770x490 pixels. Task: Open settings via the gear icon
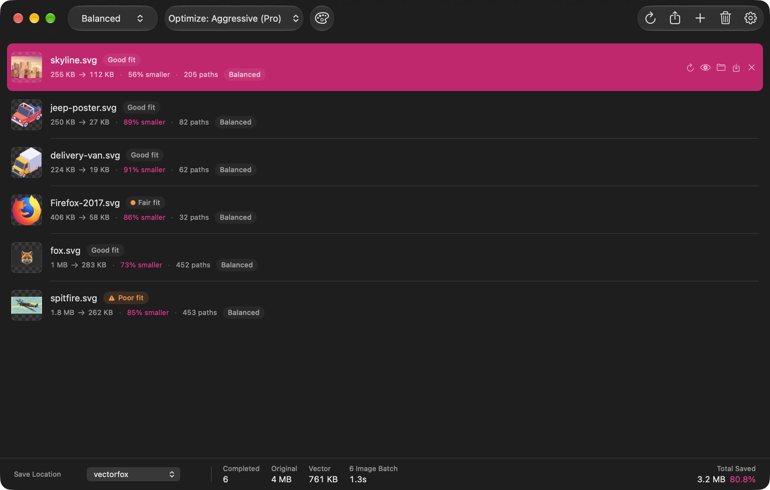[750, 18]
